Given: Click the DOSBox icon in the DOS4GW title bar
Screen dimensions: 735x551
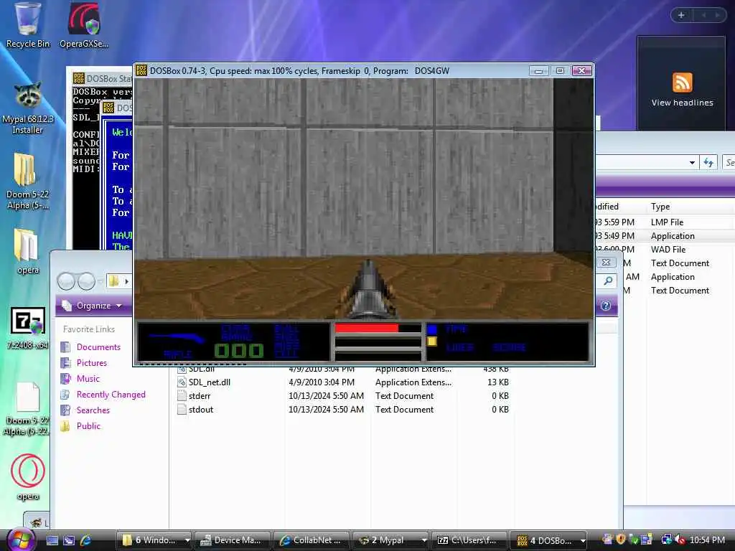Looking at the screenshot, I should (x=141, y=71).
